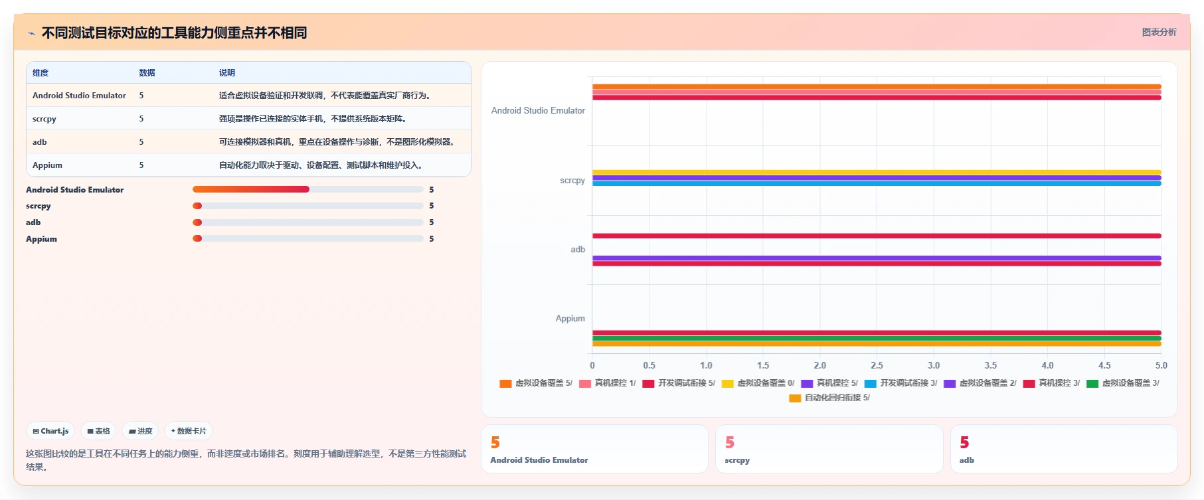Click the title 不同测试目标对应的工具能力侧重点并不相同
The height and width of the screenshot is (500, 1204).
[x=174, y=33]
